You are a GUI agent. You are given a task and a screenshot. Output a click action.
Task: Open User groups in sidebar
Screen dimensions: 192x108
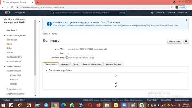pyautogui.click(x=12, y=40)
